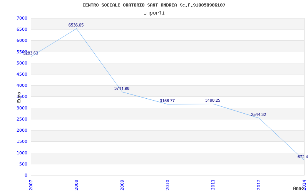Click the 1500 y-axis value
This screenshot has width=308, height=192.
click(22, 141)
